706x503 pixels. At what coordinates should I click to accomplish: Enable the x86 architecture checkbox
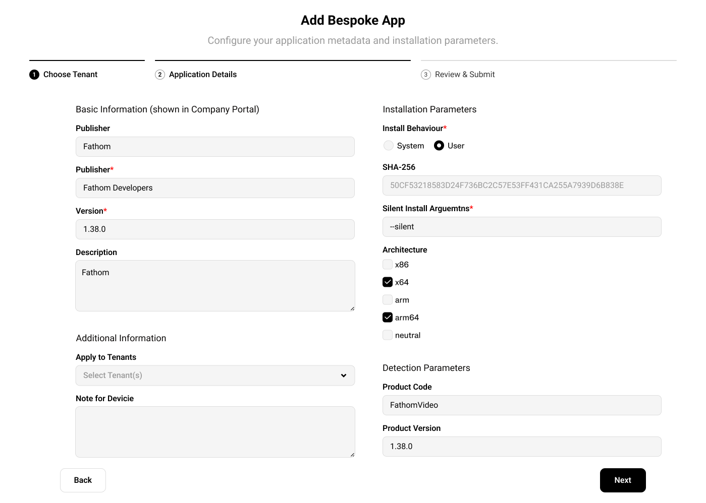click(388, 265)
